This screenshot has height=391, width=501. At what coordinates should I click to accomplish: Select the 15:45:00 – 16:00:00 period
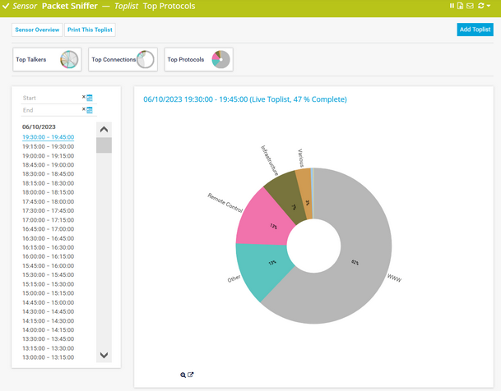tap(49, 265)
